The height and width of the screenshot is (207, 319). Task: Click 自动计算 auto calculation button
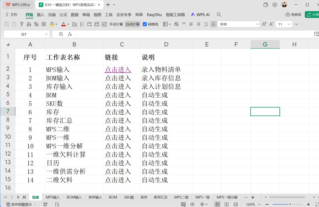pos(132,24)
